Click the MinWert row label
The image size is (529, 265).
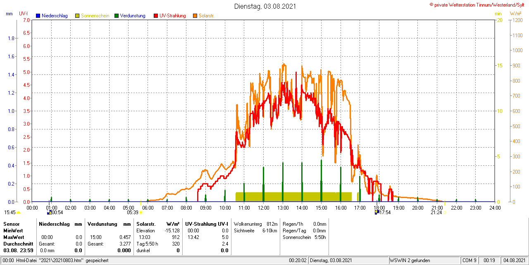(13, 230)
